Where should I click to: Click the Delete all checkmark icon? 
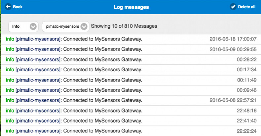tap(233, 7)
